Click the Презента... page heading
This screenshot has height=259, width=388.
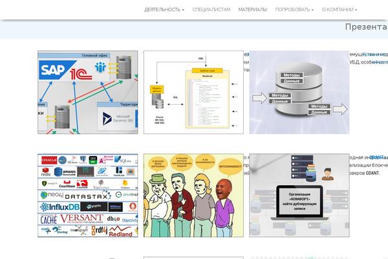(x=367, y=27)
